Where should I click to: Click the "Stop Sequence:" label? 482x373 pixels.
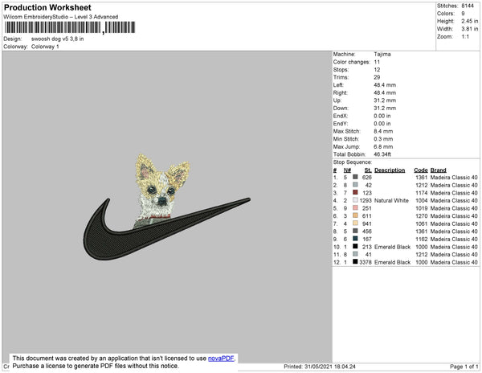pos(353,162)
